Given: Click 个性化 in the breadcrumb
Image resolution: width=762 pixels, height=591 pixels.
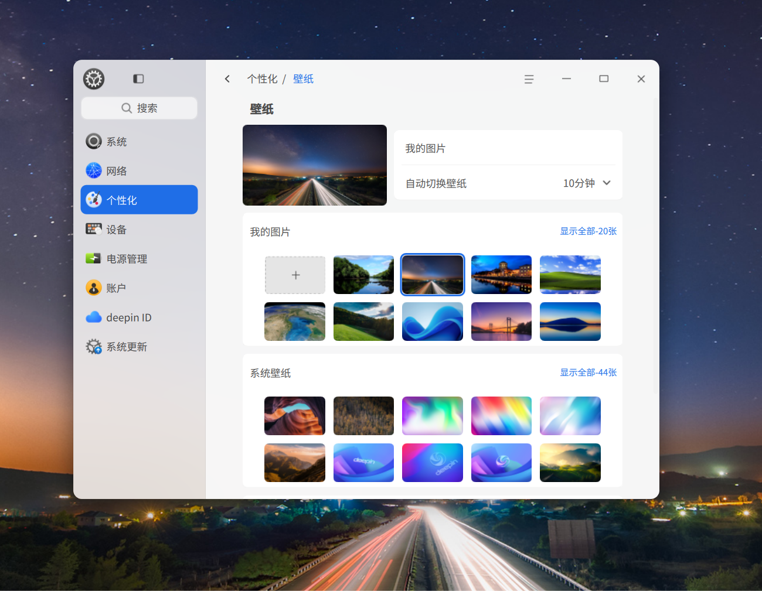Looking at the screenshot, I should click(262, 78).
